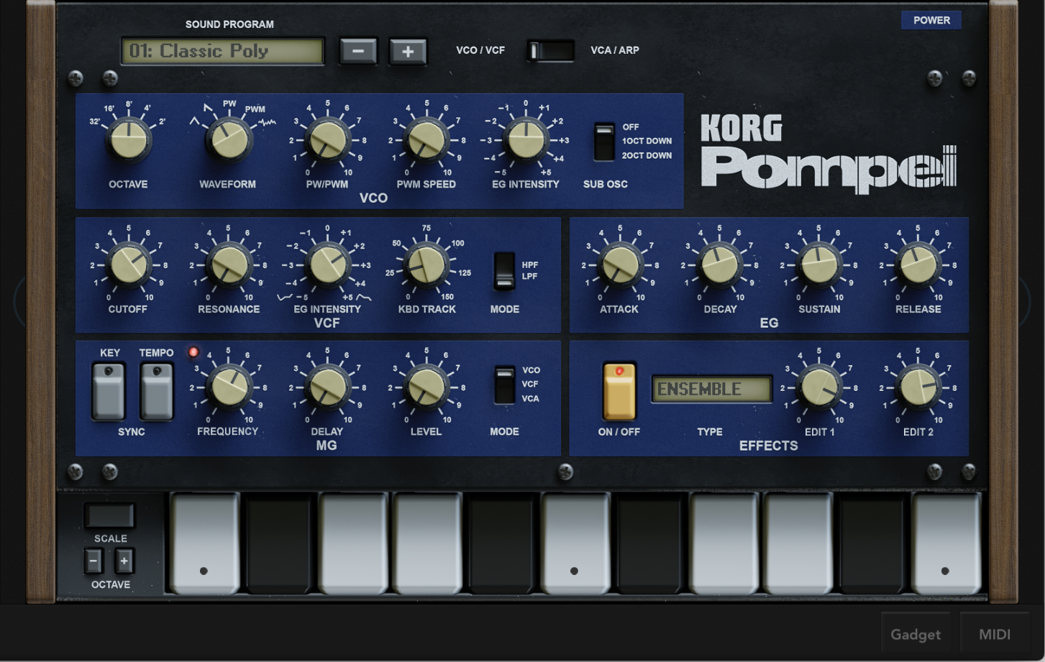Click the Power button

pos(931,20)
